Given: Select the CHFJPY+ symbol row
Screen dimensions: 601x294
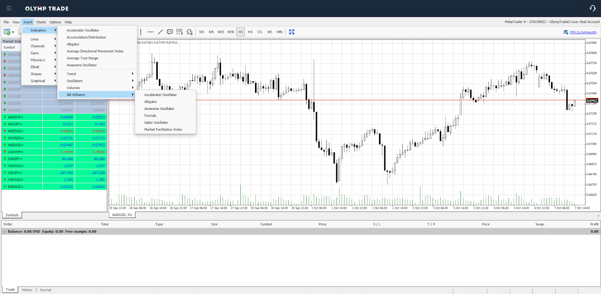Looking at the screenshot, I should 54,172.
